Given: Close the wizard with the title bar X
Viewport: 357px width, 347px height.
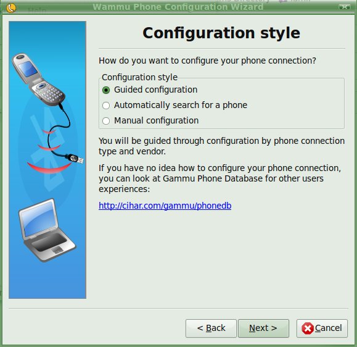Looking at the screenshot, I should coord(345,7).
